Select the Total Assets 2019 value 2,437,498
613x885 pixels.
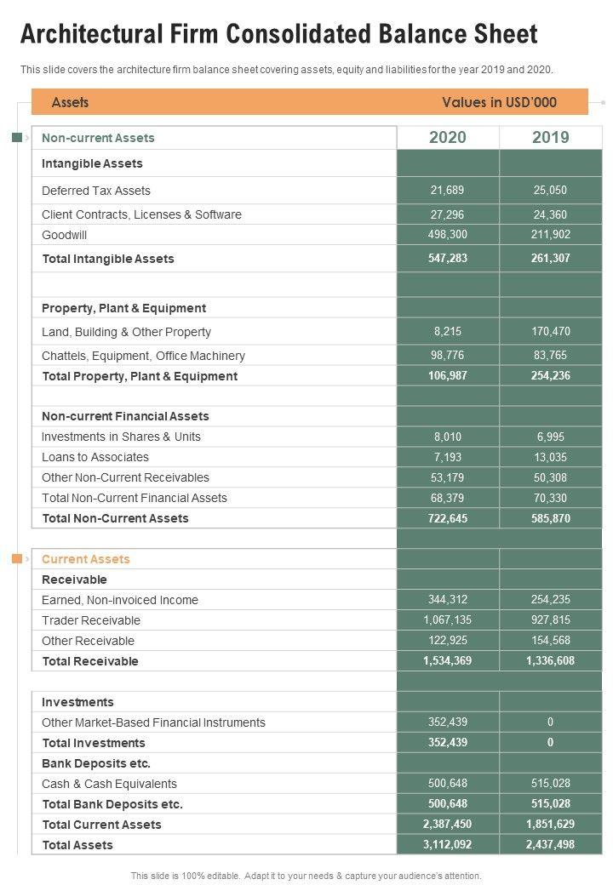click(550, 845)
